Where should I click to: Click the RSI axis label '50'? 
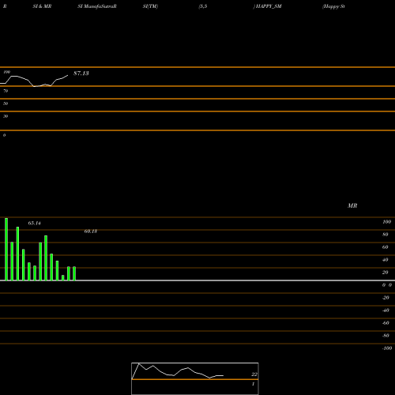[x=6, y=103]
